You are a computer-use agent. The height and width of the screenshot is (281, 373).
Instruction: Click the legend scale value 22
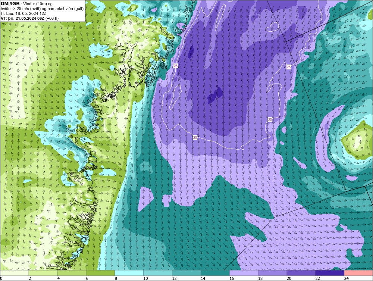(x=317, y=278)
